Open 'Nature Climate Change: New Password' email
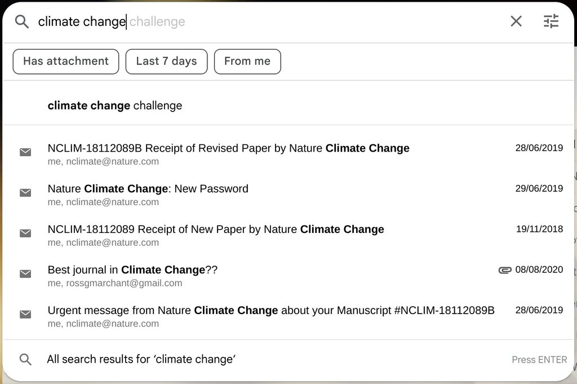577x384 pixels. [288, 195]
